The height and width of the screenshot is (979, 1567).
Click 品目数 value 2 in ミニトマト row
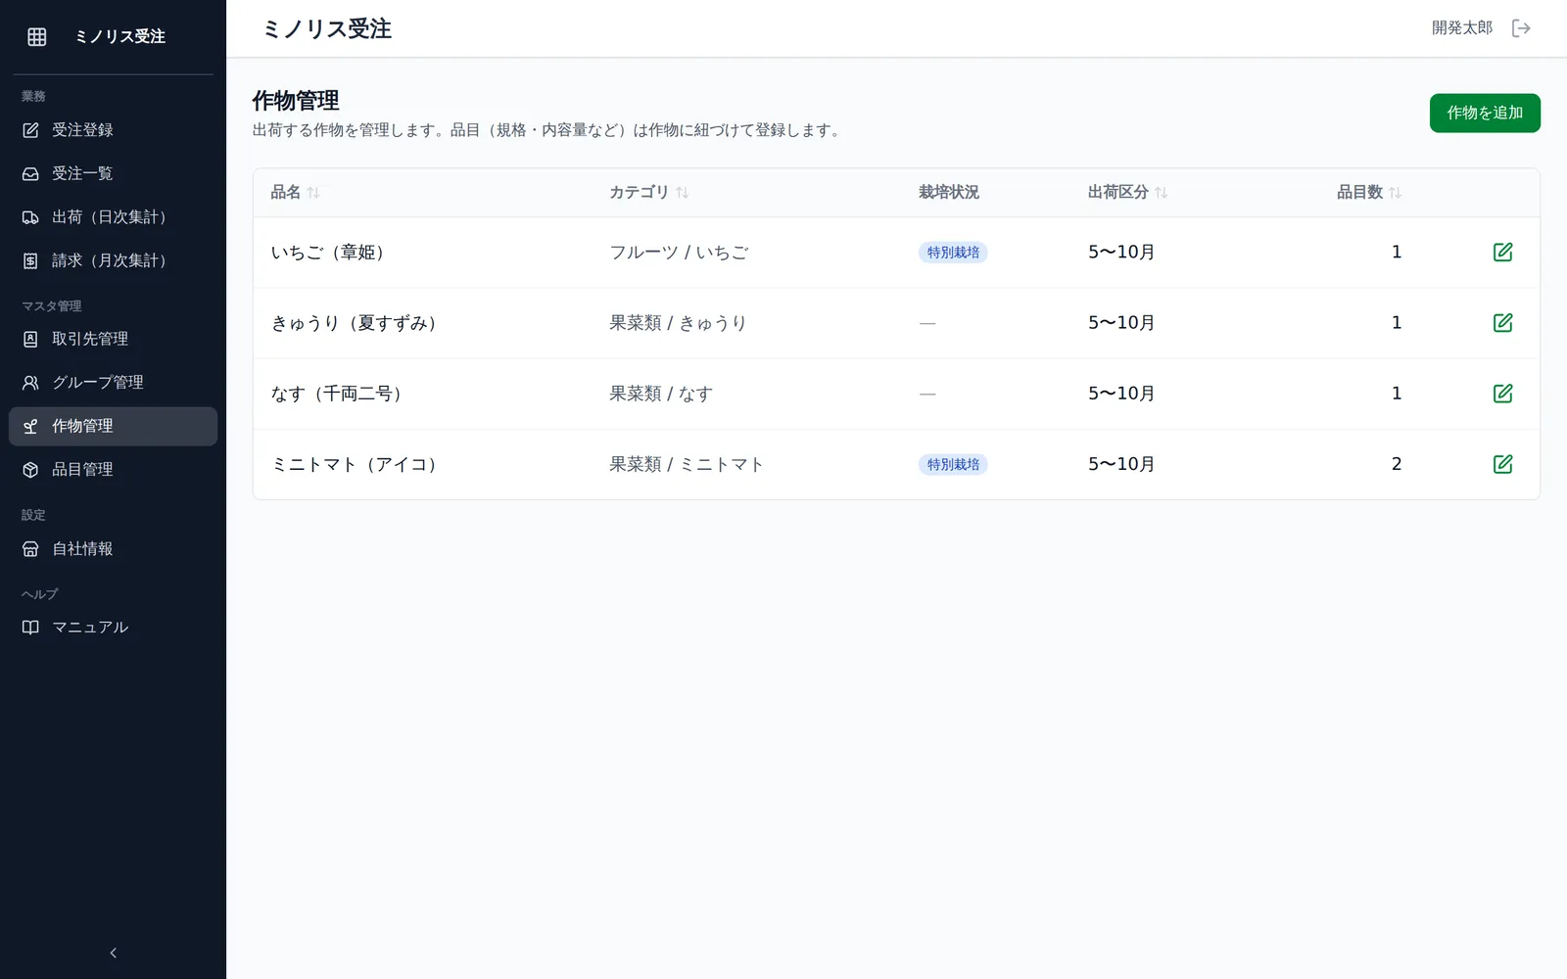pos(1397,464)
